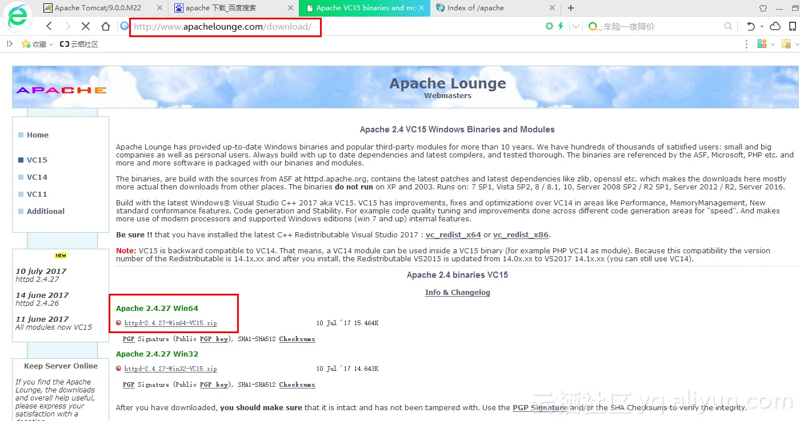Click the forward navigation arrow

coord(68,26)
